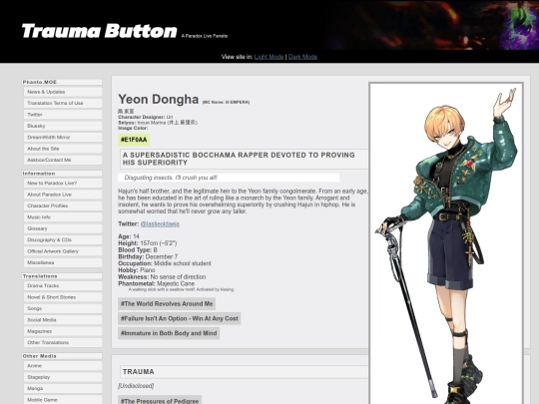This screenshot has width=539, height=404.
Task: Click the 'Blood Type: B' line
Action: click(138, 250)
